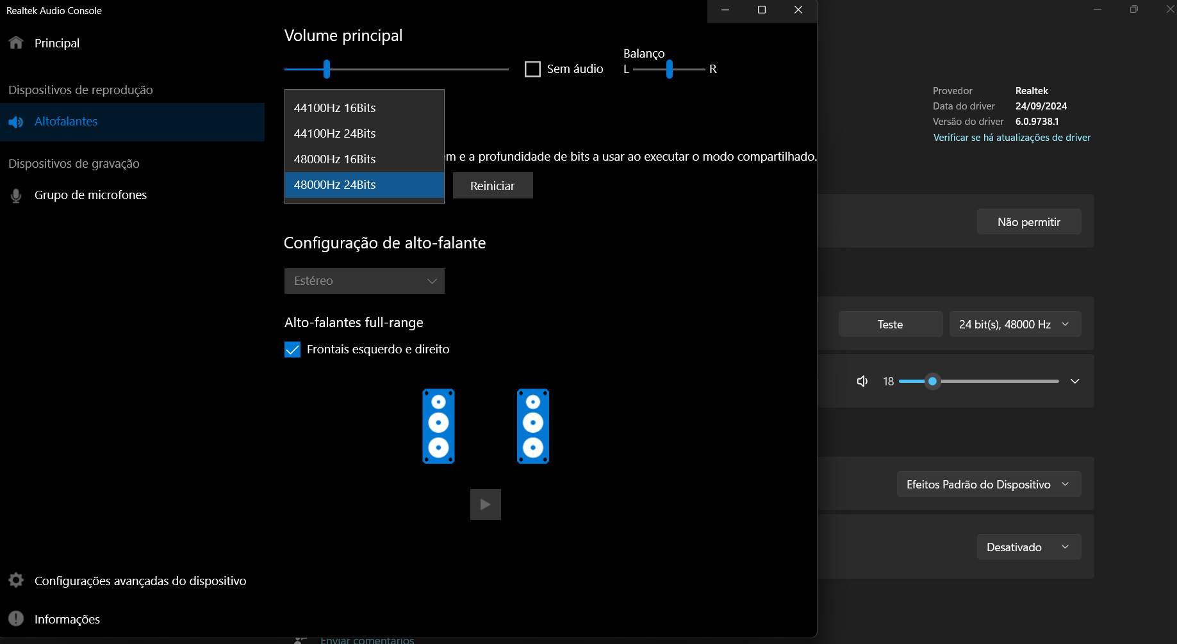The height and width of the screenshot is (644, 1177).
Task: Open Verificar se há atualizações de driver link
Action: coord(1012,138)
